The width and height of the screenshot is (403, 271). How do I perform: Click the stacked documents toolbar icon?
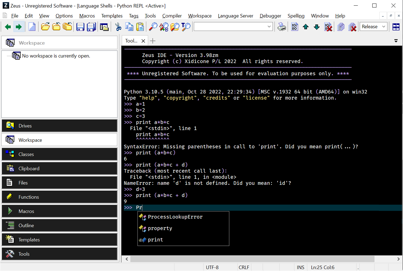[x=341, y=27]
